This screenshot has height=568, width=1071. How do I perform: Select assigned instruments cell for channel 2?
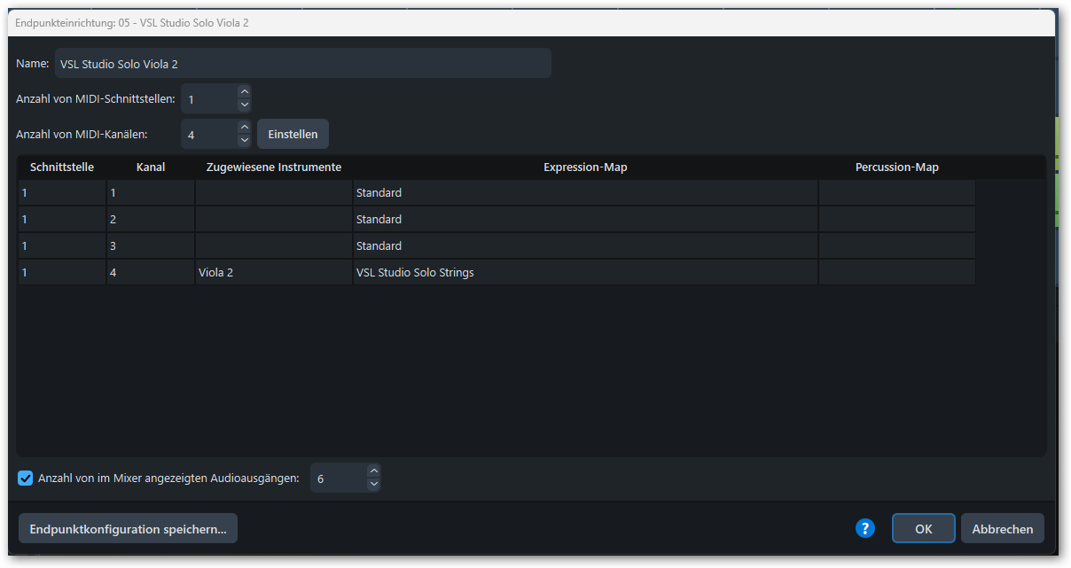[274, 219]
